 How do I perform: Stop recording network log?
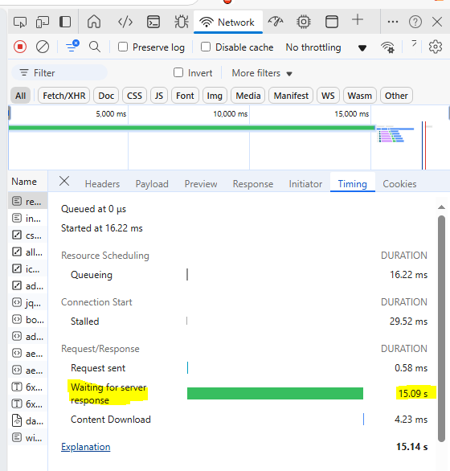pyautogui.click(x=20, y=47)
